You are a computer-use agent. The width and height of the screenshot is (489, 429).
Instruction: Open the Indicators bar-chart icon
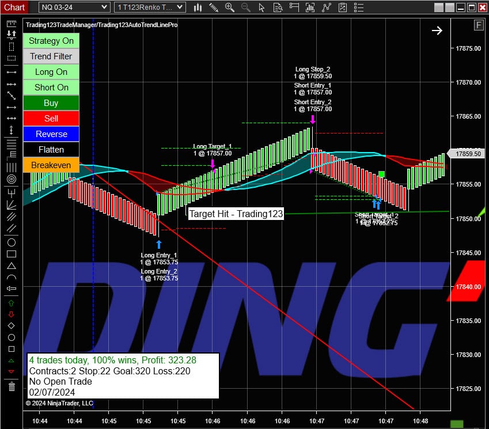pyautogui.click(x=310, y=7)
